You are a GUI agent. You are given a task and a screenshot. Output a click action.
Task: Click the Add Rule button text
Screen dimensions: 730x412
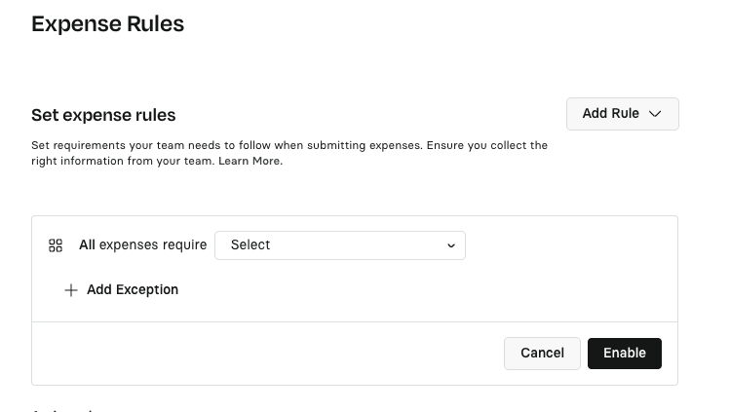point(610,114)
